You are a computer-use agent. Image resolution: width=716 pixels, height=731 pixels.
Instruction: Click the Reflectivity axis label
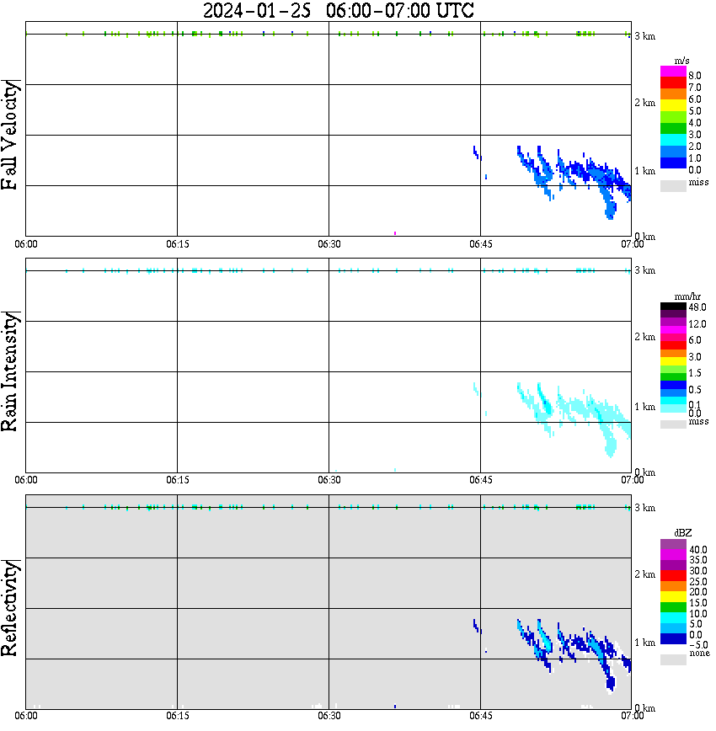point(9,608)
